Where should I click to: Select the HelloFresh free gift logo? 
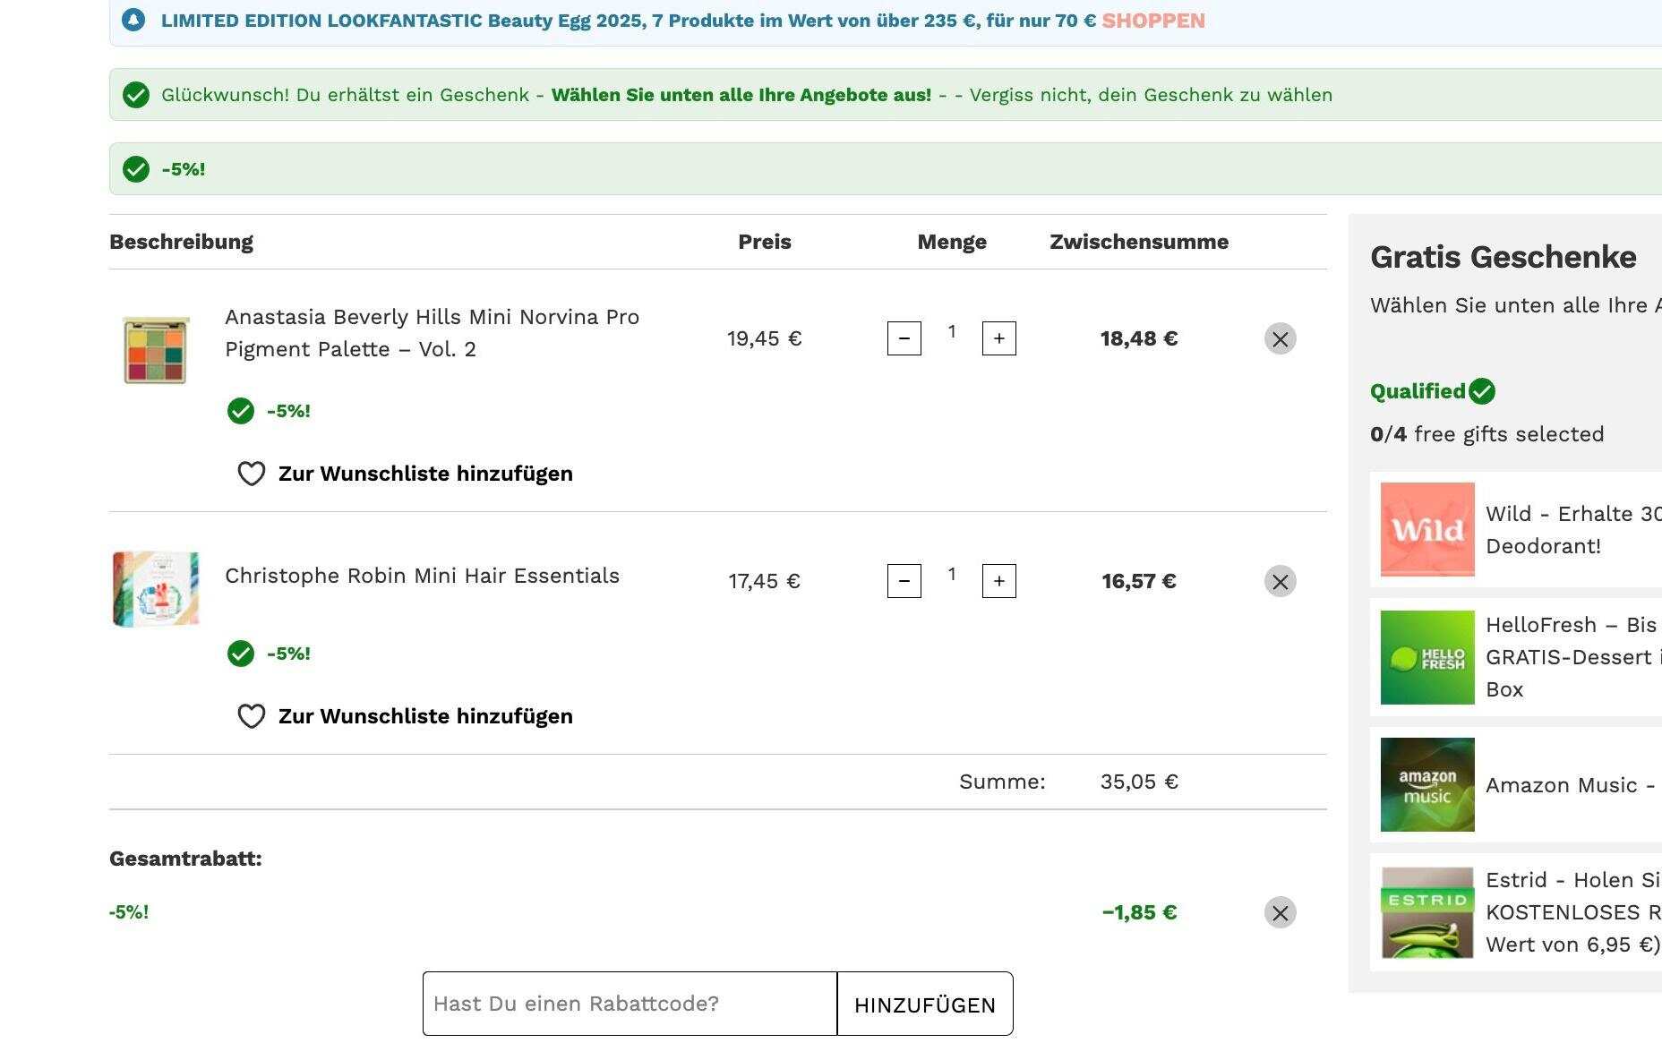pos(1427,657)
